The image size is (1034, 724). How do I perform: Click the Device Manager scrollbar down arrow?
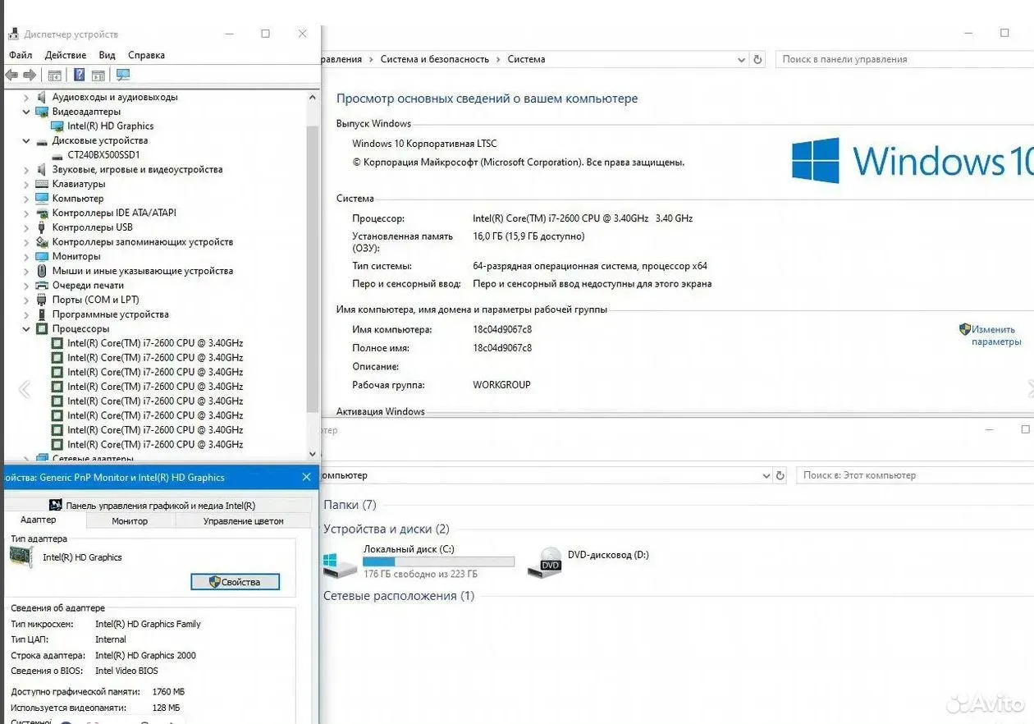coord(313,454)
